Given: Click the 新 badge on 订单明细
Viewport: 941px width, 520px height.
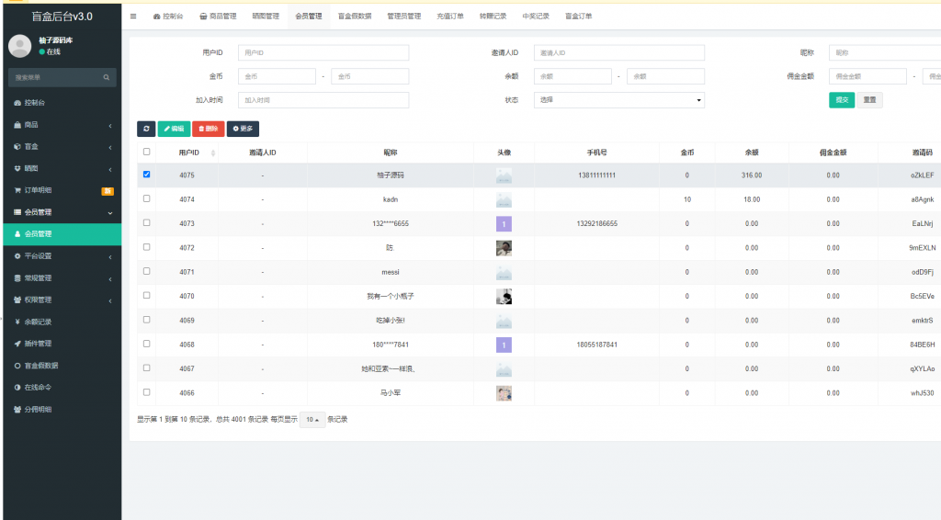Looking at the screenshot, I should [108, 191].
